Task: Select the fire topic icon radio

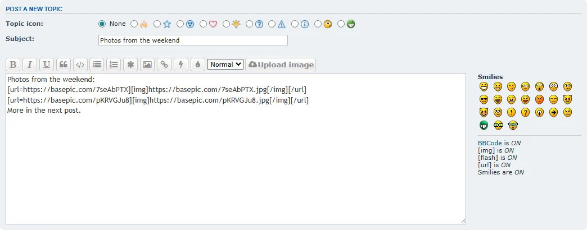Action: [x=134, y=24]
